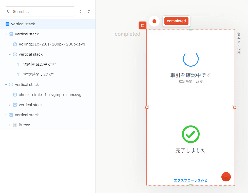Screen dimensions: 248x193
Task: Click the red frame tool icon
Action: click(x=143, y=25)
